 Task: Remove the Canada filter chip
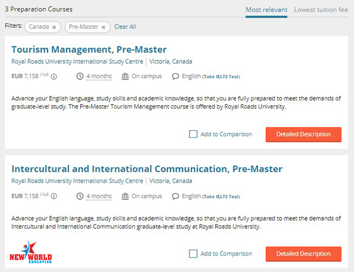[x=54, y=27]
